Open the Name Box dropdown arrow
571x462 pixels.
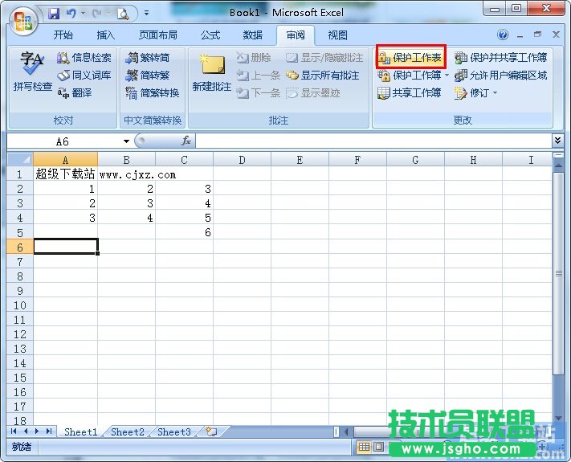click(126, 141)
